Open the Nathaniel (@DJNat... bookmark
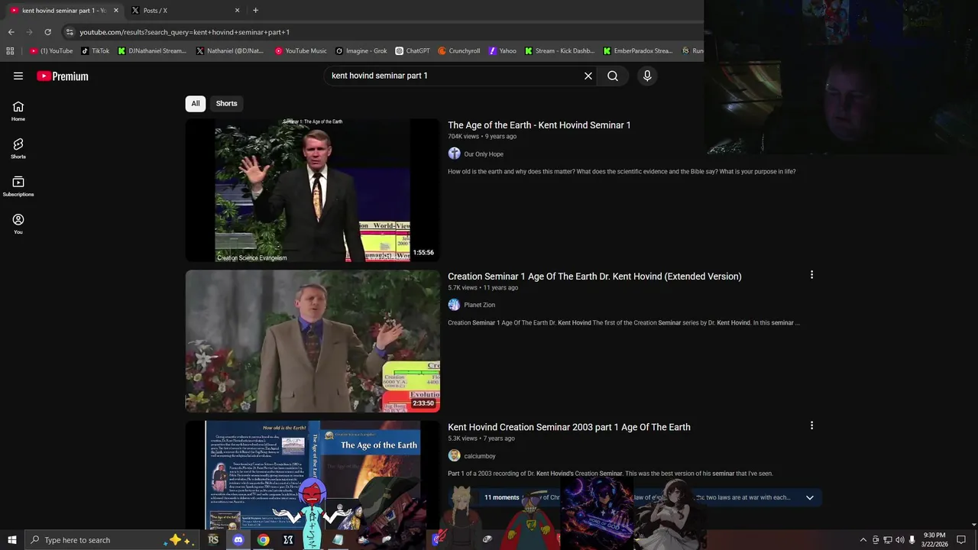Screen dimensions: 978x550 230,51
